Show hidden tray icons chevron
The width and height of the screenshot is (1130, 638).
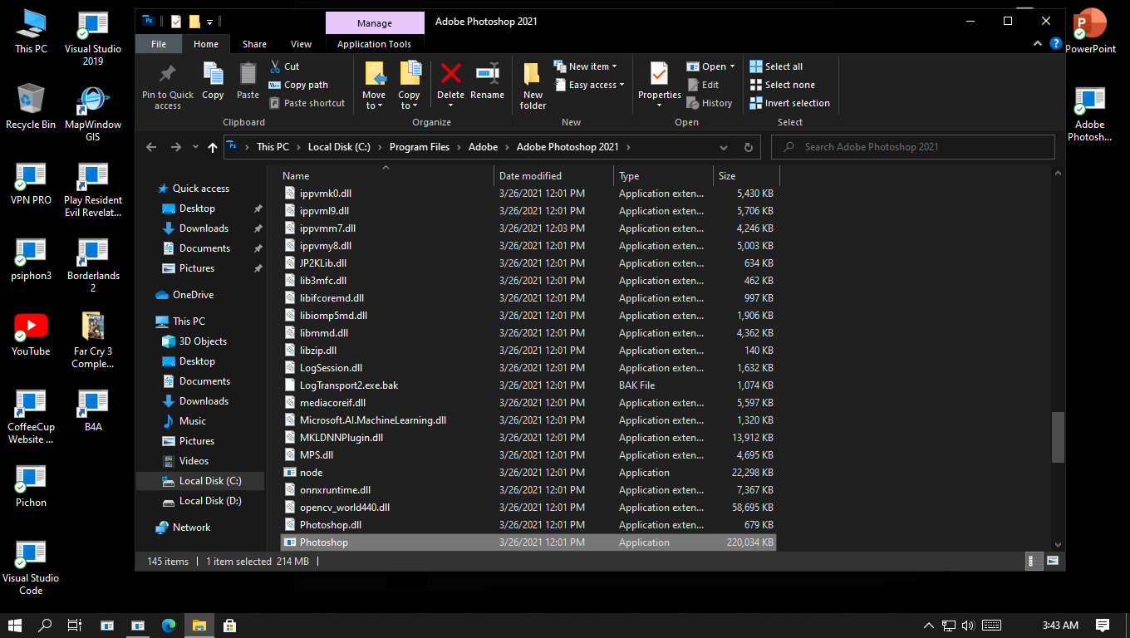pos(929,625)
